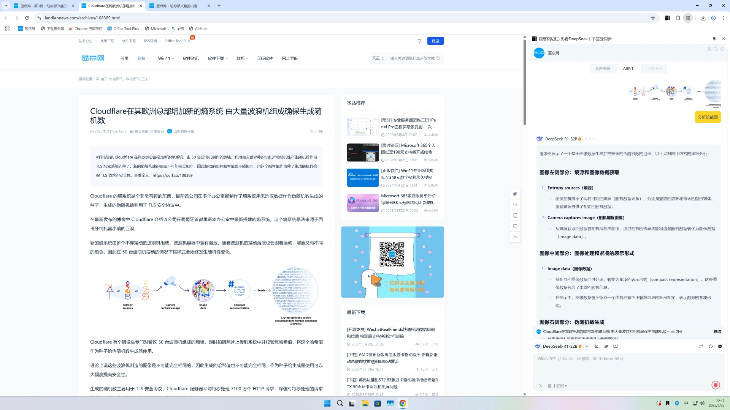Switch to the 我的书签 tab
Screen dimensions: 730x410
tap(603, 69)
